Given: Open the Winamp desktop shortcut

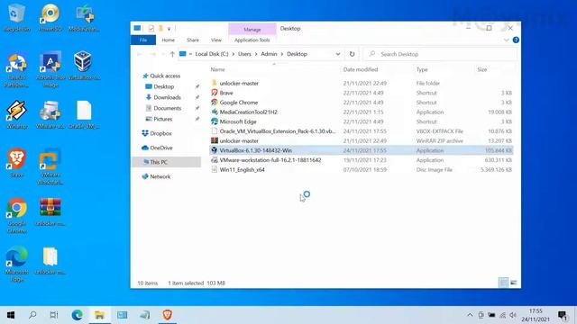Looking at the screenshot, I should [x=16, y=114].
